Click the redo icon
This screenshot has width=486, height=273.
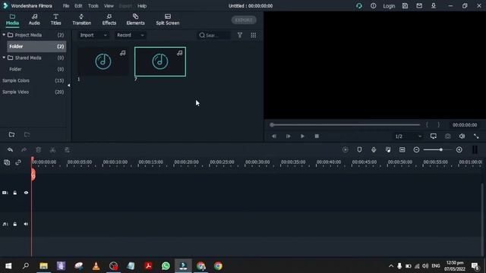click(x=24, y=150)
